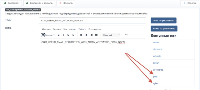This screenshot has height=90, width=200.
Task: Click the Сохранить и закрыть button
Action: 39,3
